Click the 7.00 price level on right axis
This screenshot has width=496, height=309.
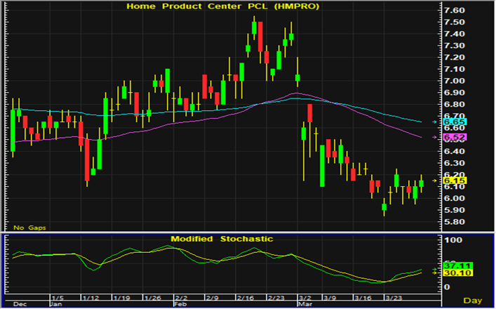(455, 81)
